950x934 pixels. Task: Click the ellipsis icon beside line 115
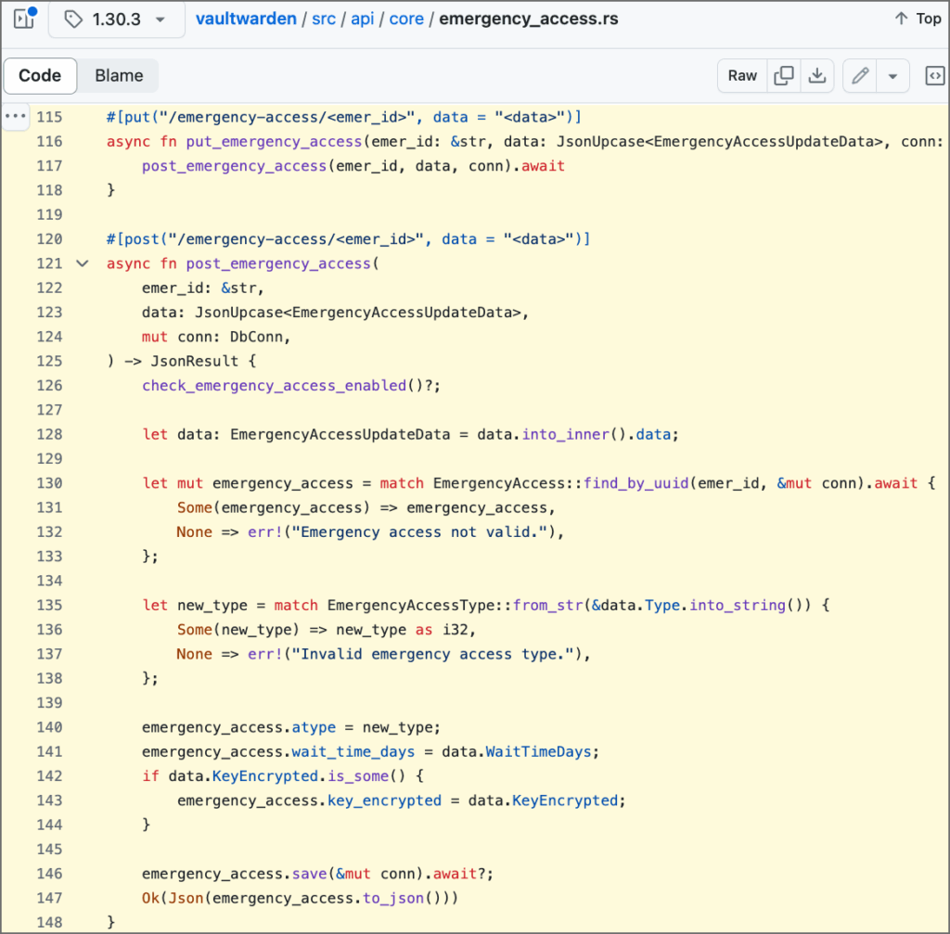pos(16,117)
